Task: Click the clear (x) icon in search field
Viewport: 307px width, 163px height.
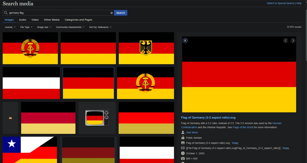Action: 112,13
